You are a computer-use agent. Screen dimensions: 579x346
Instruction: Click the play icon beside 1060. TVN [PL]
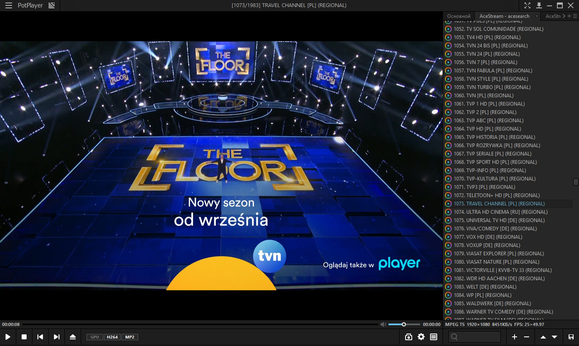[x=448, y=96]
